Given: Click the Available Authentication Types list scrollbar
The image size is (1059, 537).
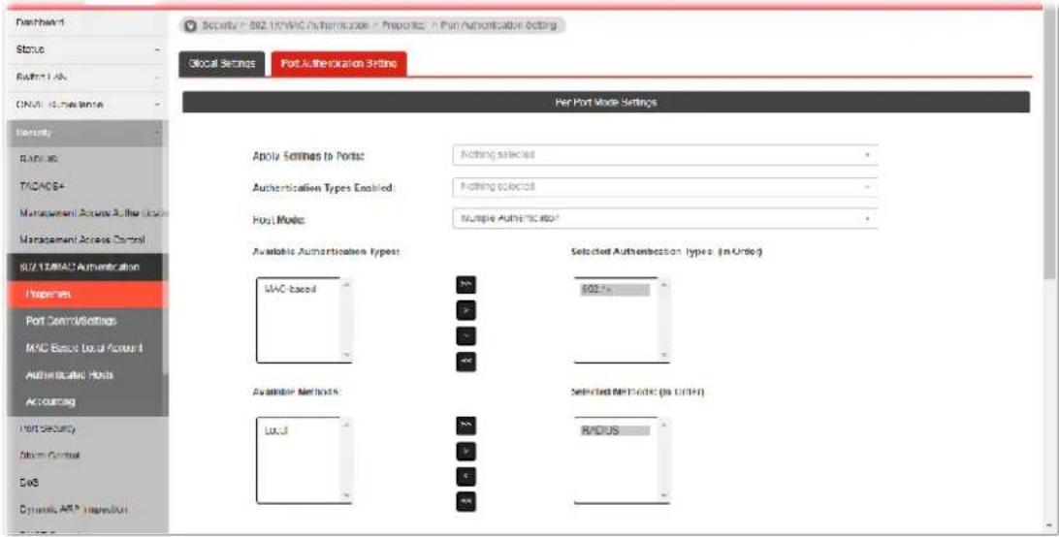Looking at the screenshot, I should (346, 320).
